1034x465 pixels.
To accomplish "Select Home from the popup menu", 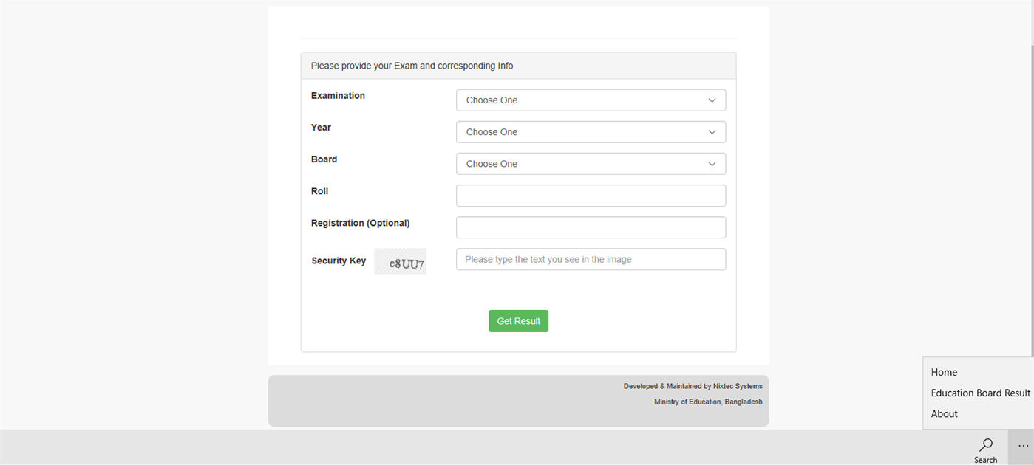I will pyautogui.click(x=944, y=373).
